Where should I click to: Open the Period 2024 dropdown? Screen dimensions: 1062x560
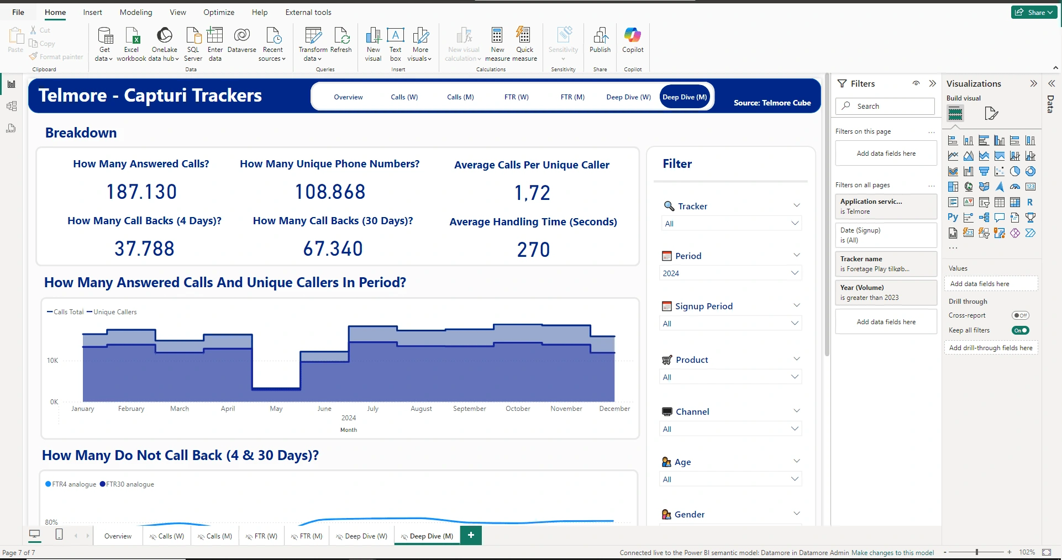[x=730, y=273]
